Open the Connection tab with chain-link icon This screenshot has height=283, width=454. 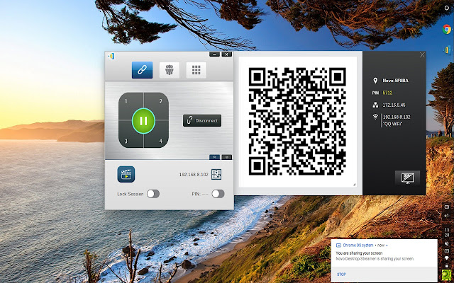(142, 70)
